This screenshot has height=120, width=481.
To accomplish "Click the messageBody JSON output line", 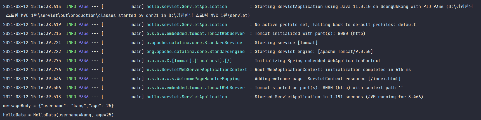I will click(58, 106).
